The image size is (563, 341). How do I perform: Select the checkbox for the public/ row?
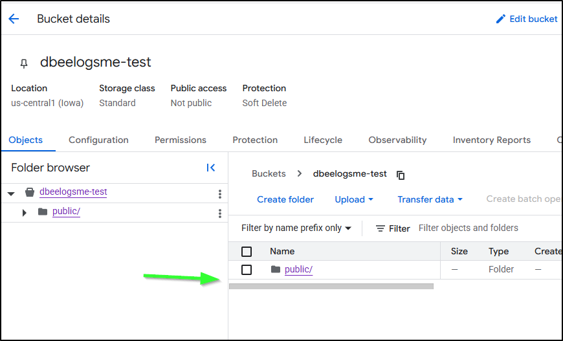tap(247, 270)
